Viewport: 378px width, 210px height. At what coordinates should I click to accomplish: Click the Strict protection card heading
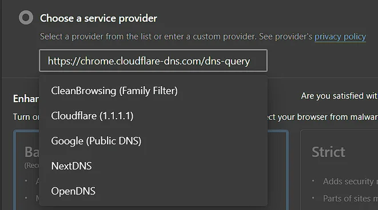[328, 152]
